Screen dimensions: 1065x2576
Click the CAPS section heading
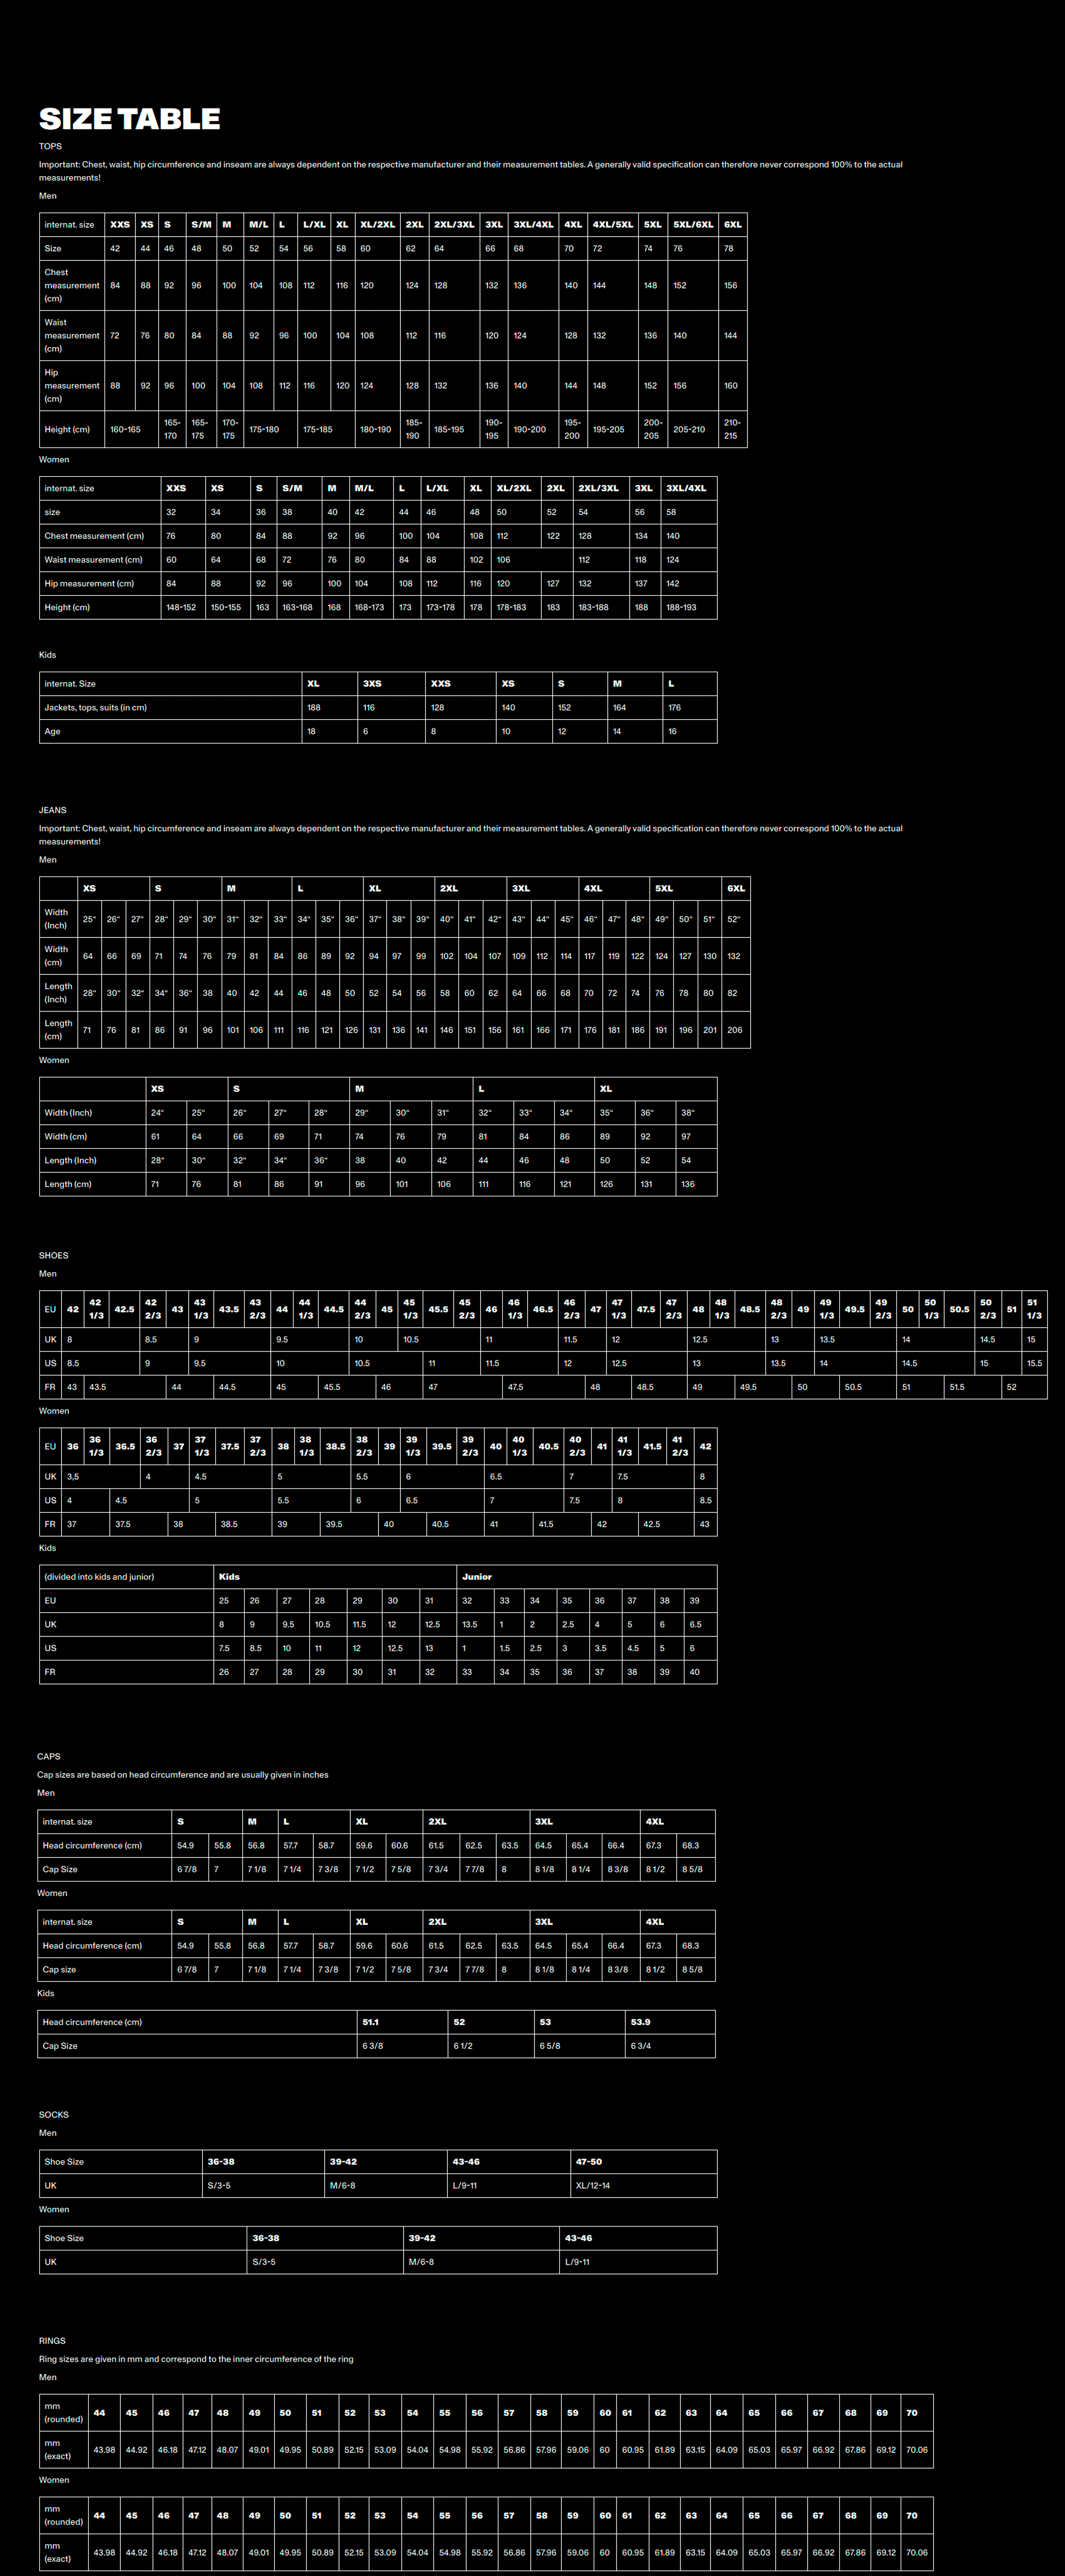pos(49,1756)
